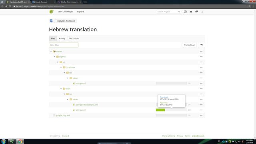Collapse the src folder arrow
256x144 pixels.
(x=58, y=62)
